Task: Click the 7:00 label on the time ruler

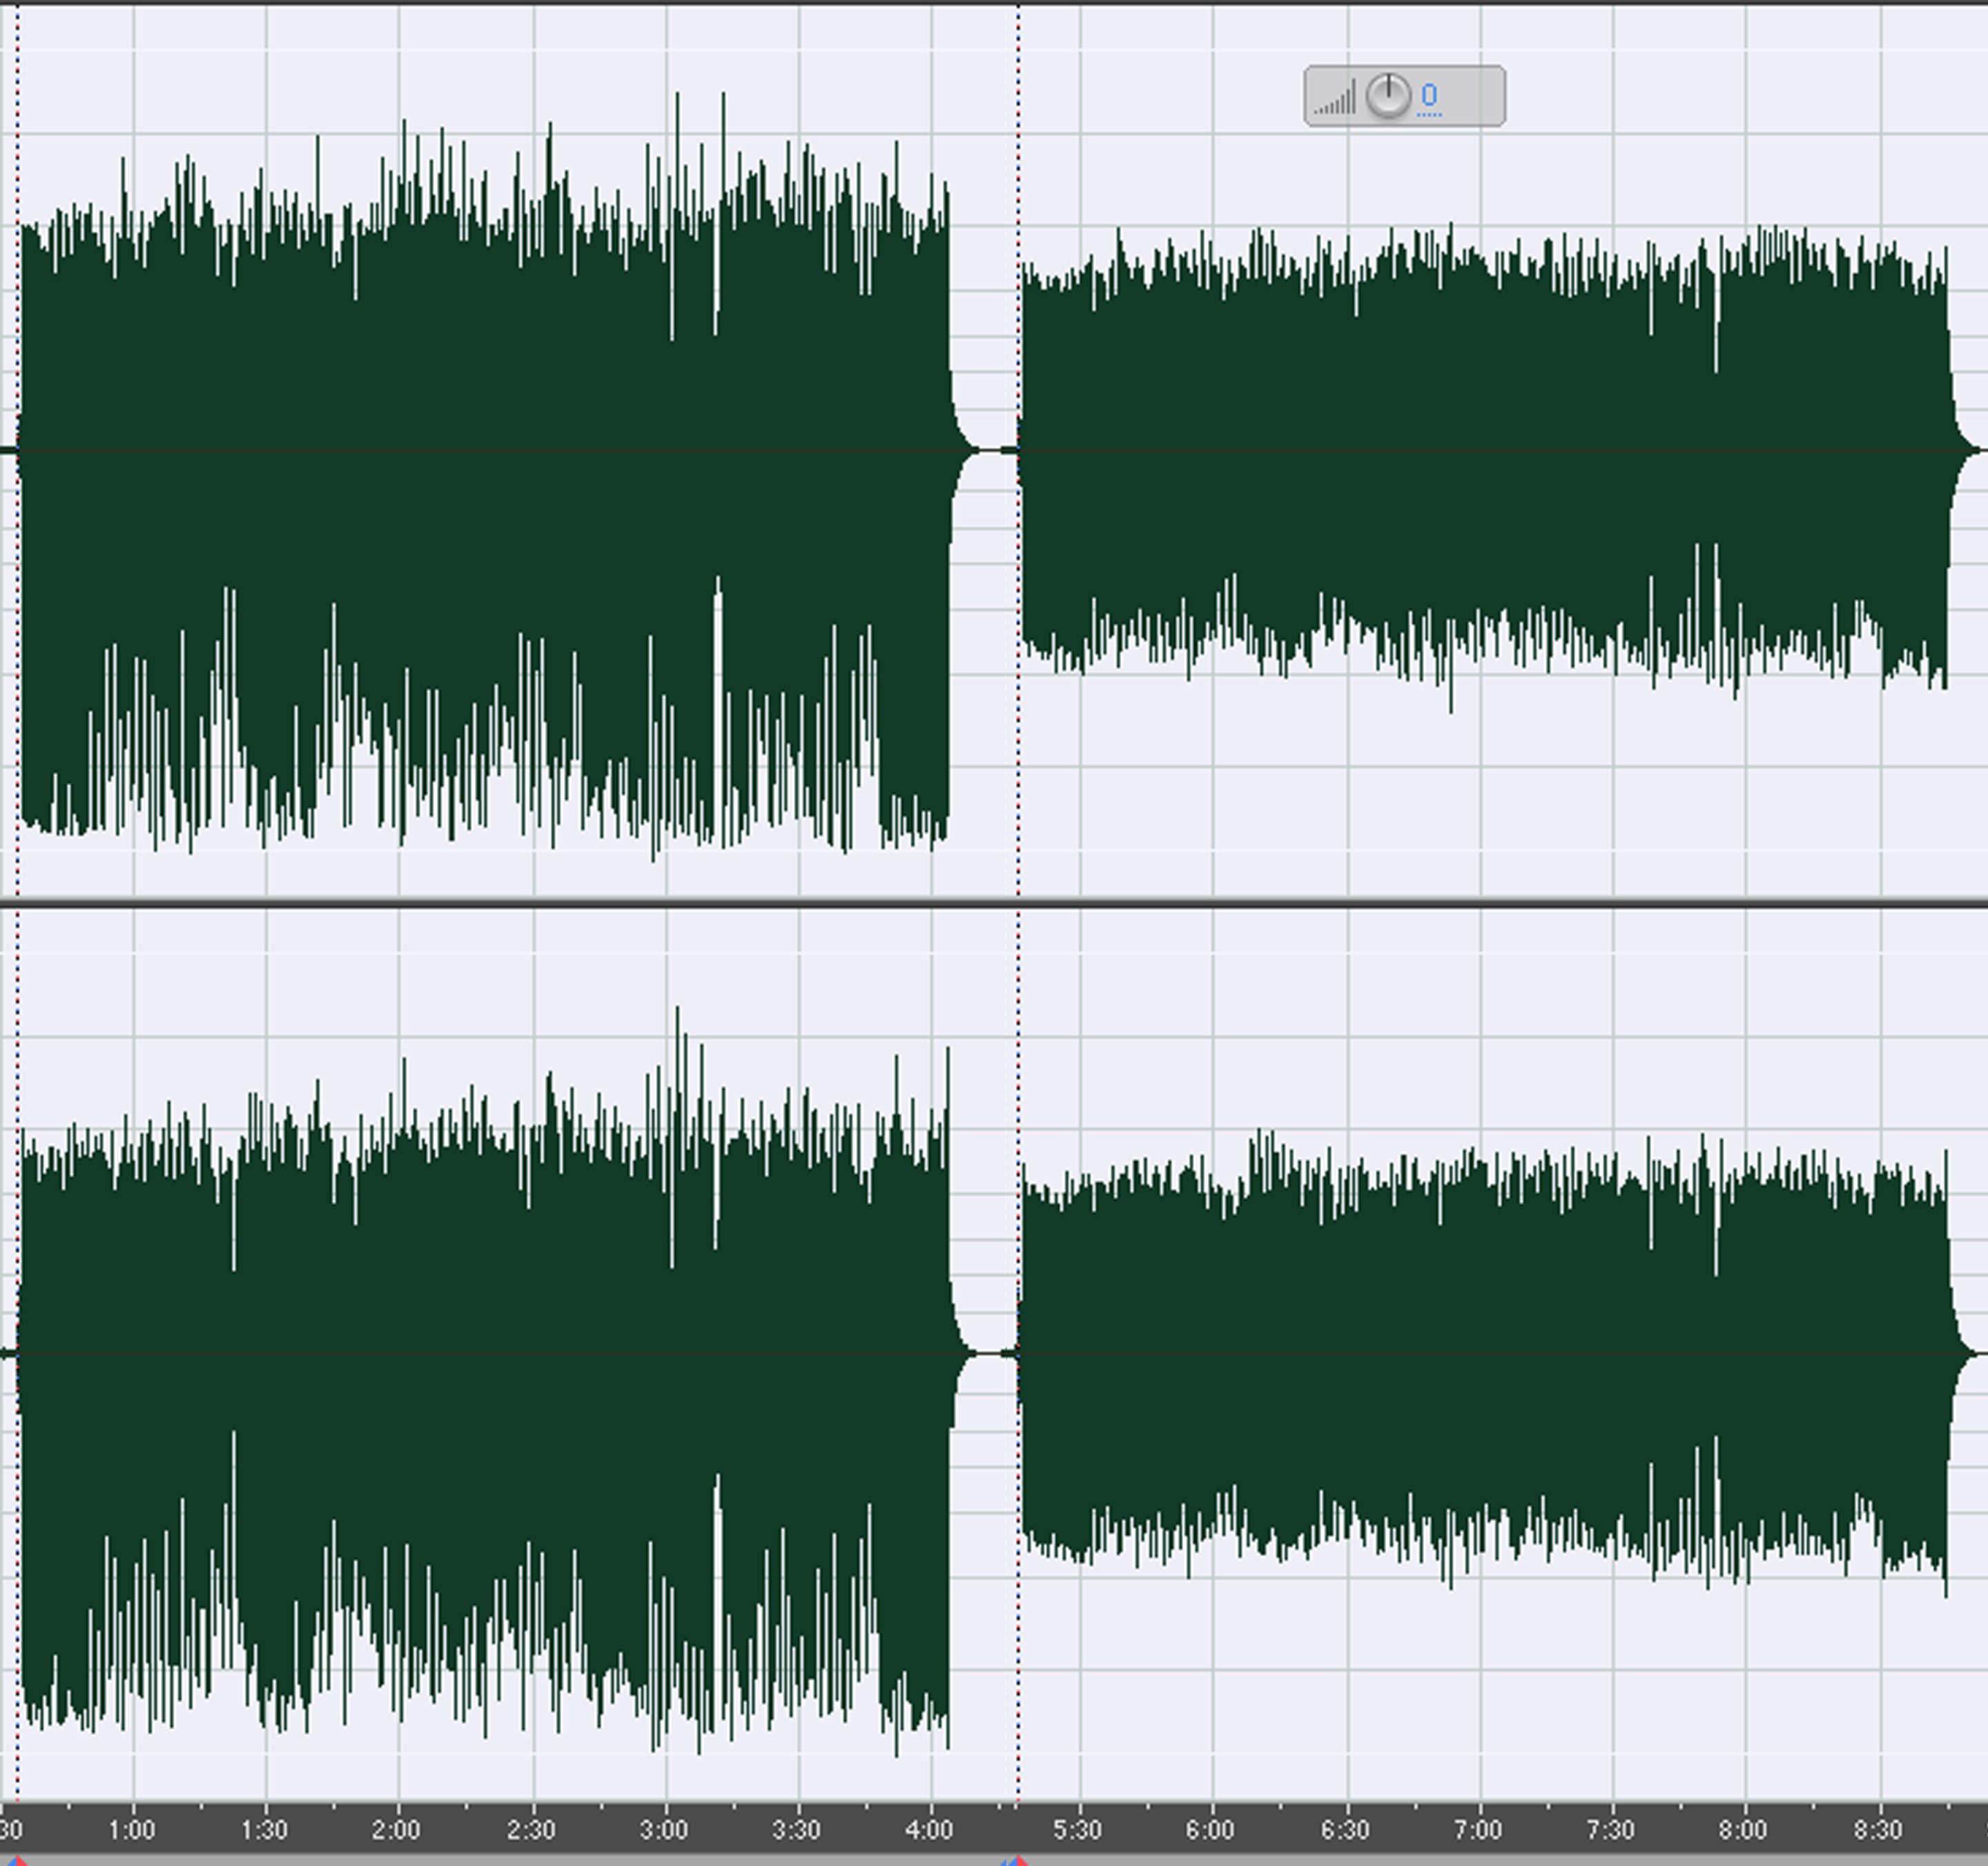Action: pyautogui.click(x=1478, y=1830)
